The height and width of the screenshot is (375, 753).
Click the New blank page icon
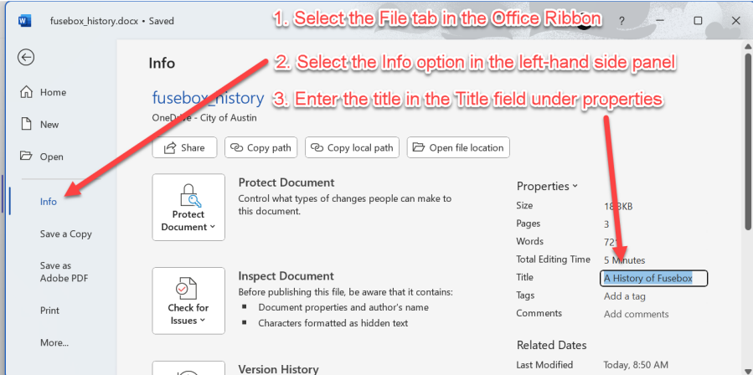tap(26, 125)
